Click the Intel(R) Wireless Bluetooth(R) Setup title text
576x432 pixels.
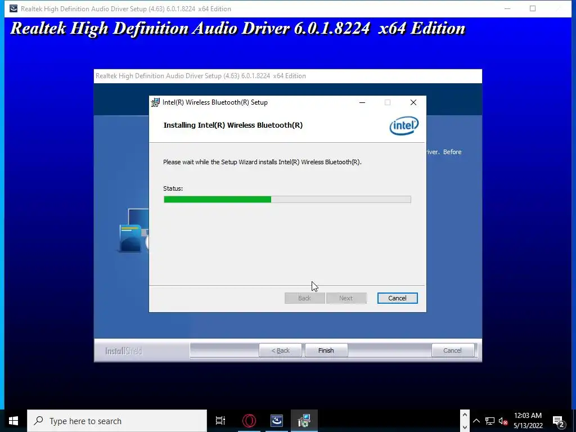point(215,102)
